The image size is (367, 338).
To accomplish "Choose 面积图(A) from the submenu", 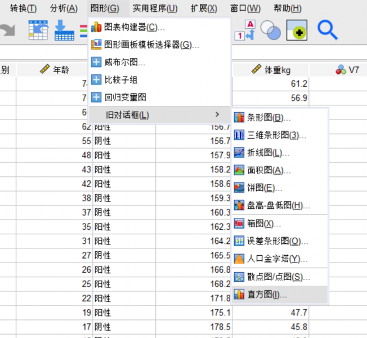I will click(280, 170).
